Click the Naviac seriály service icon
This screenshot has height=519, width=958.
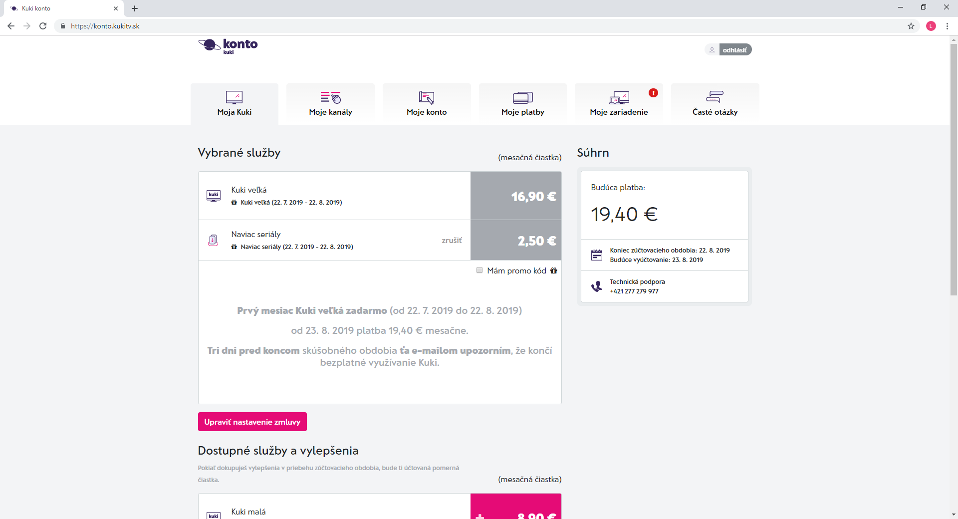coord(213,241)
